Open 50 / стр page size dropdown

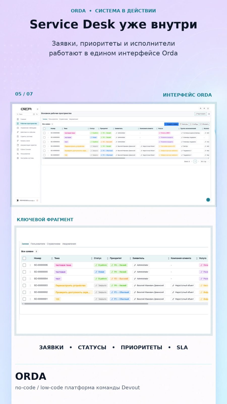pyautogui.click(x=205, y=161)
